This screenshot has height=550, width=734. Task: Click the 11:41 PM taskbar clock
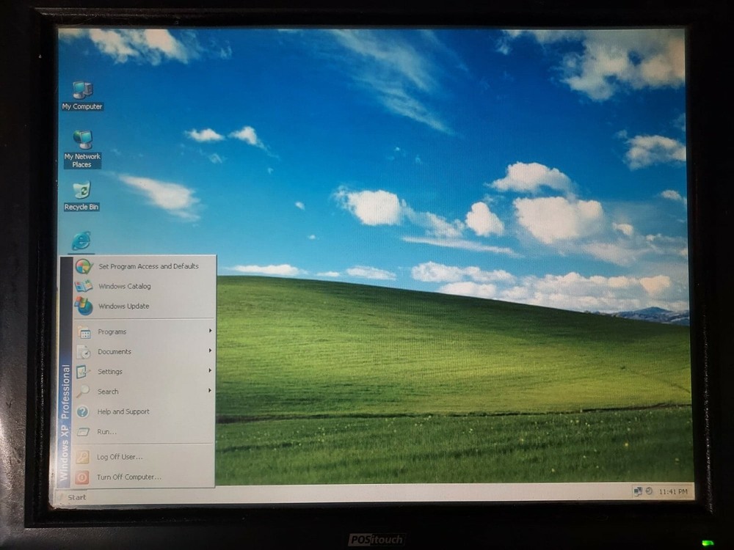click(672, 491)
